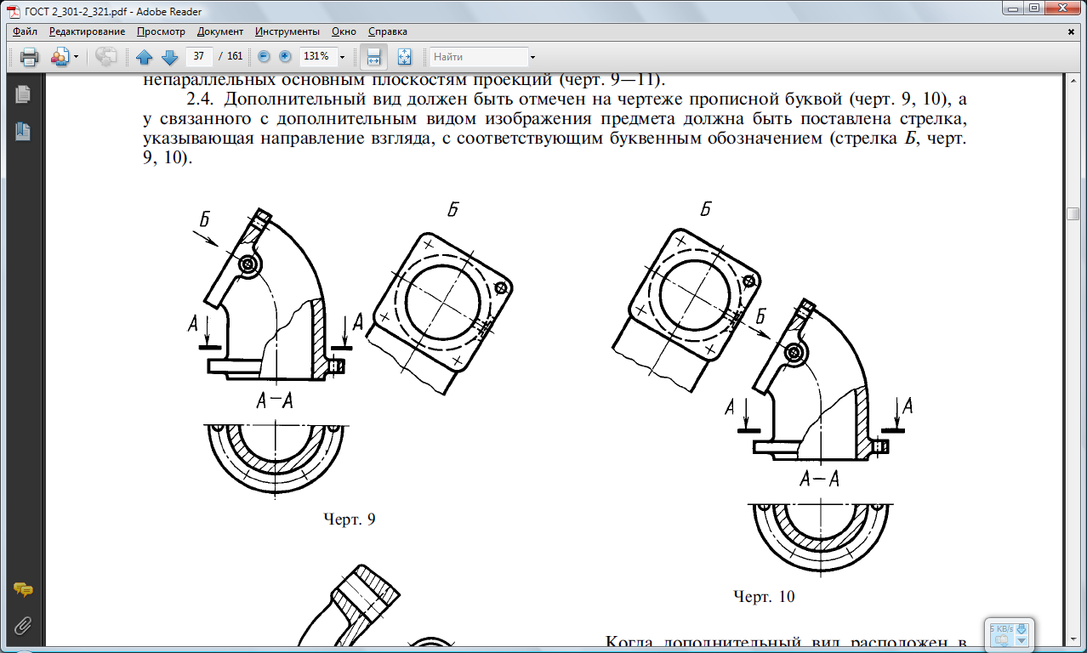The height and width of the screenshot is (653, 1087).
Task: Go to next page with down arrow
Action: (x=169, y=57)
